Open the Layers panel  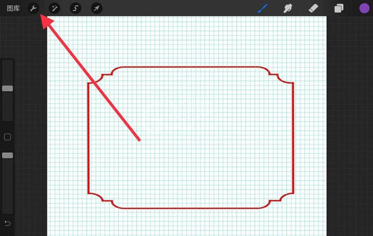click(339, 8)
